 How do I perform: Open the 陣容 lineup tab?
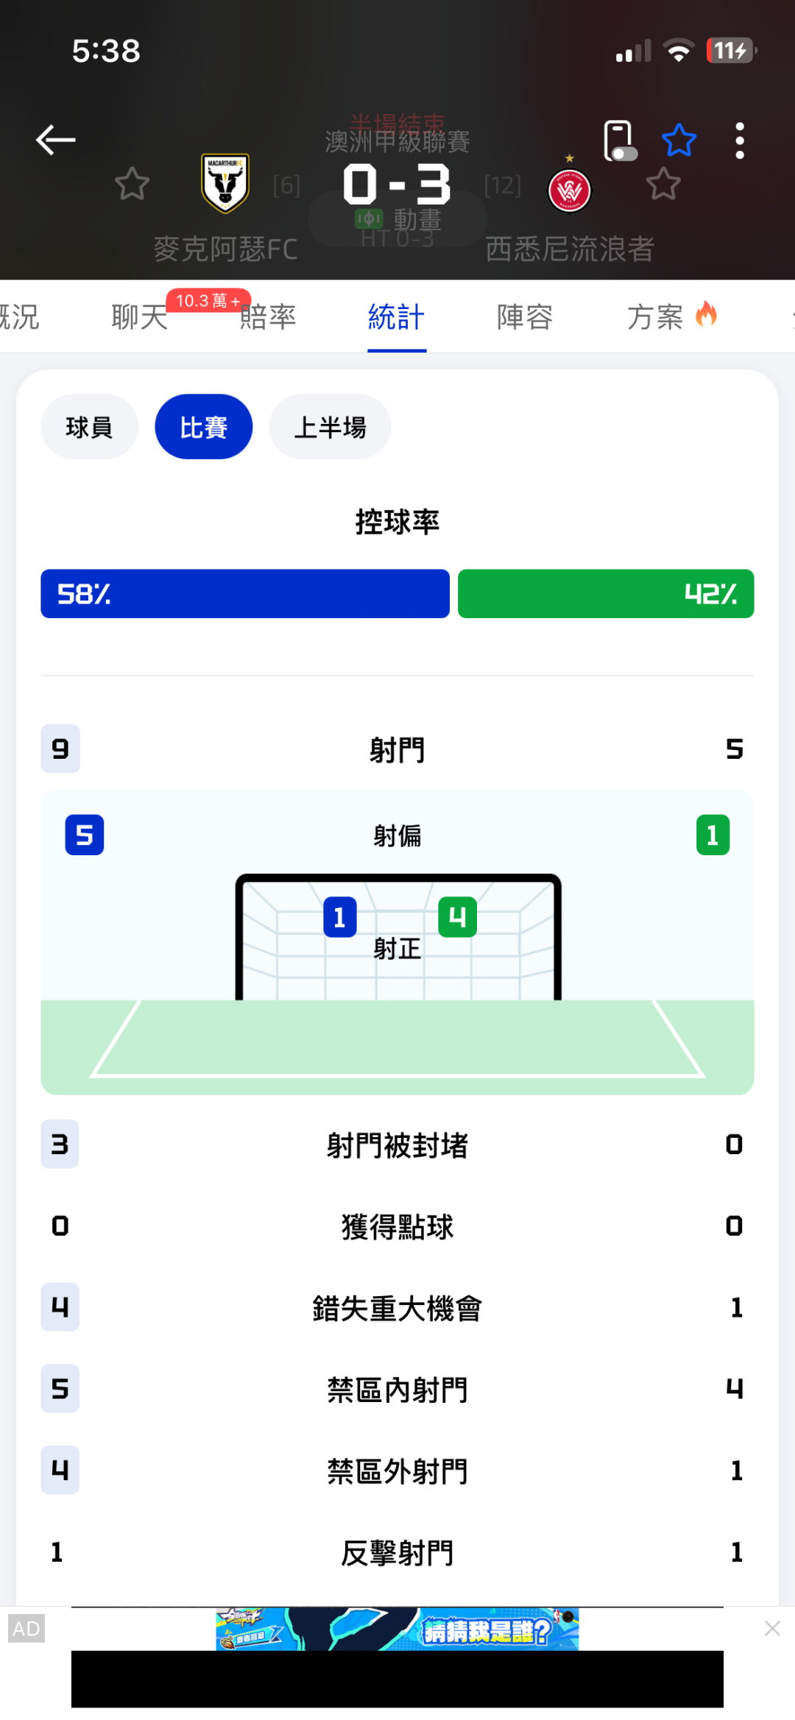point(525,317)
